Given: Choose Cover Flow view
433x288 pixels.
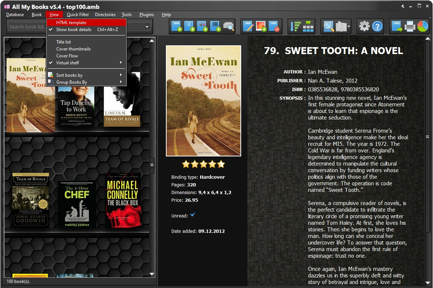Looking at the screenshot, I should click(87, 56).
